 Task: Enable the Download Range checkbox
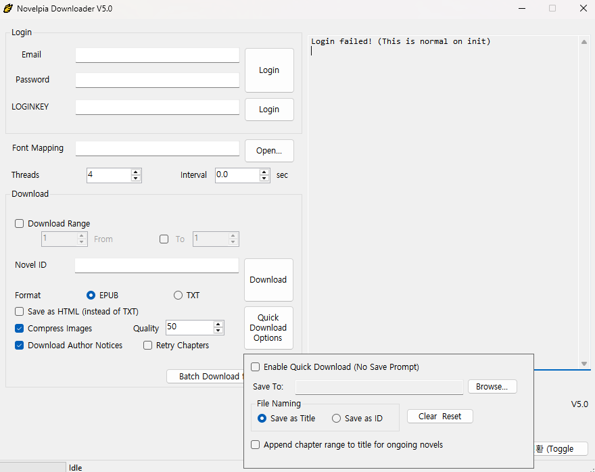click(20, 224)
